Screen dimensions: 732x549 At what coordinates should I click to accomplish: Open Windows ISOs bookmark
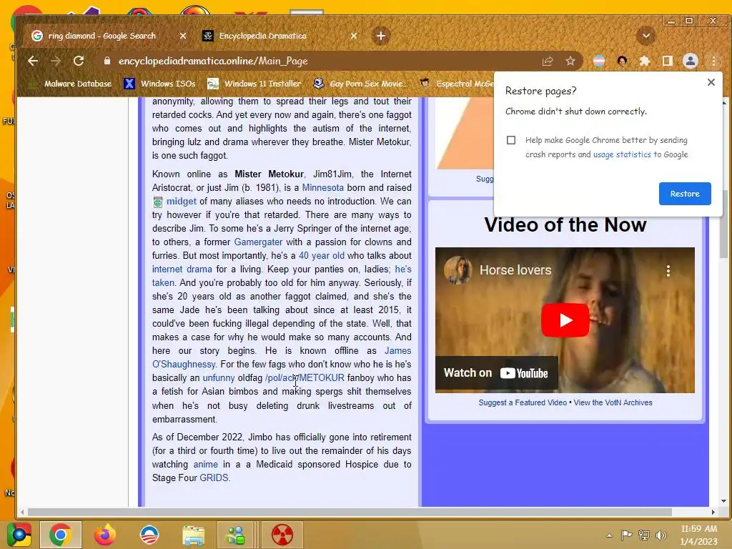(x=159, y=84)
